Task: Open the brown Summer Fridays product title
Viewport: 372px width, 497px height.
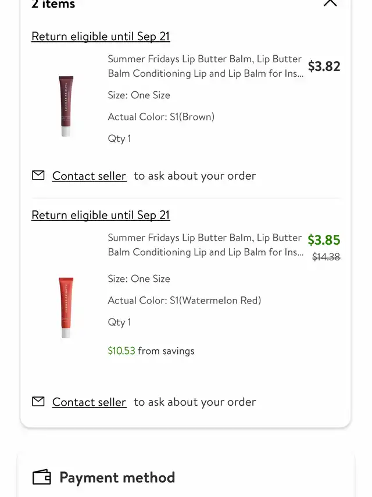Action: 205,66
